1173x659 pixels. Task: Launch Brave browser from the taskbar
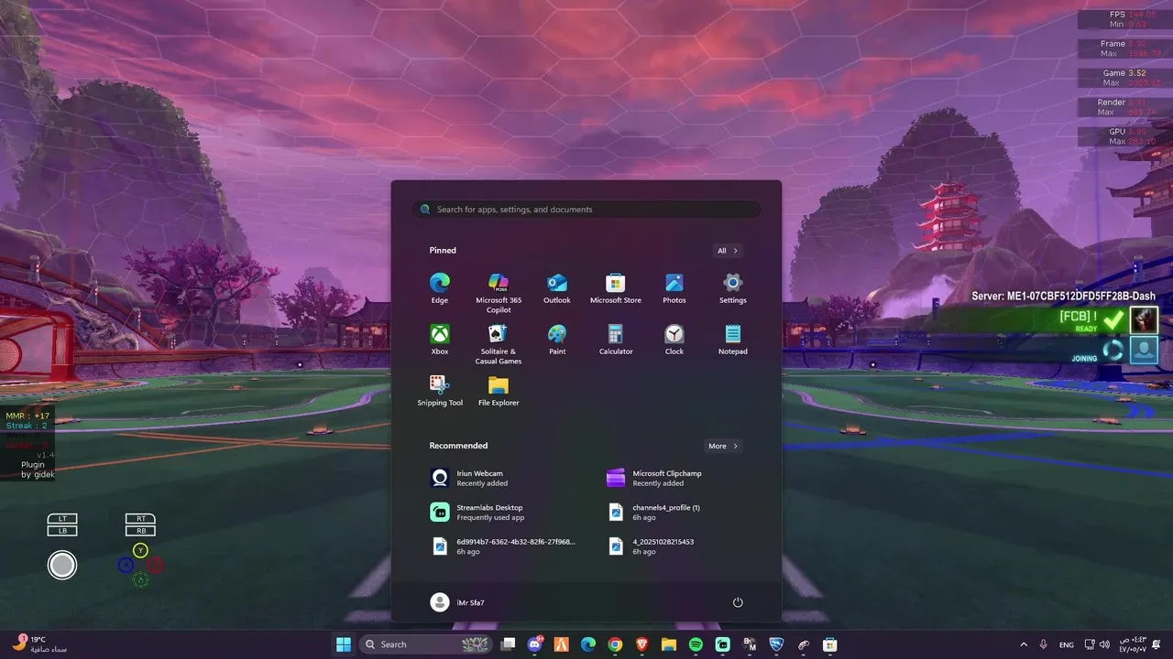641,644
